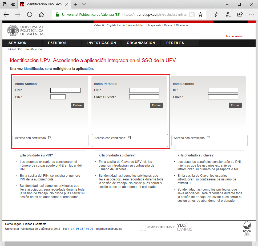
Task: Open the Favorites hub icon
Action: point(217,15)
